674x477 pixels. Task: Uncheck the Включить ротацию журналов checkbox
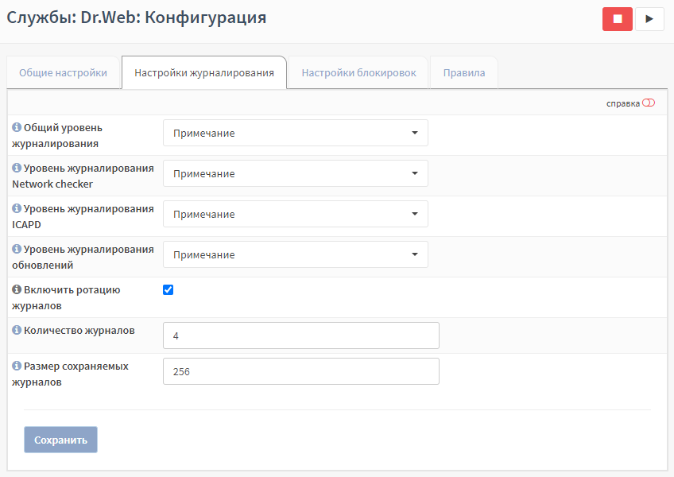tap(168, 290)
